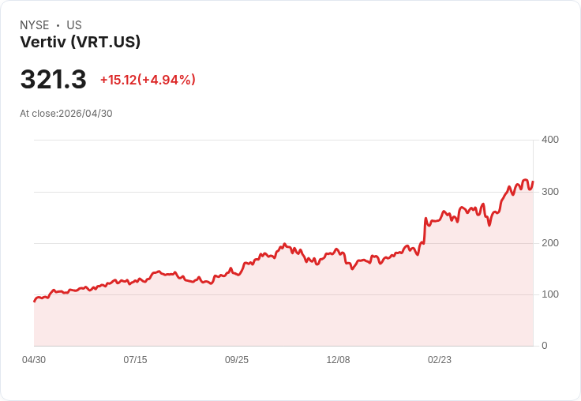Viewport: 581px width, 401px height.
Task: Click the 400 y-axis label
Action: 550,140
